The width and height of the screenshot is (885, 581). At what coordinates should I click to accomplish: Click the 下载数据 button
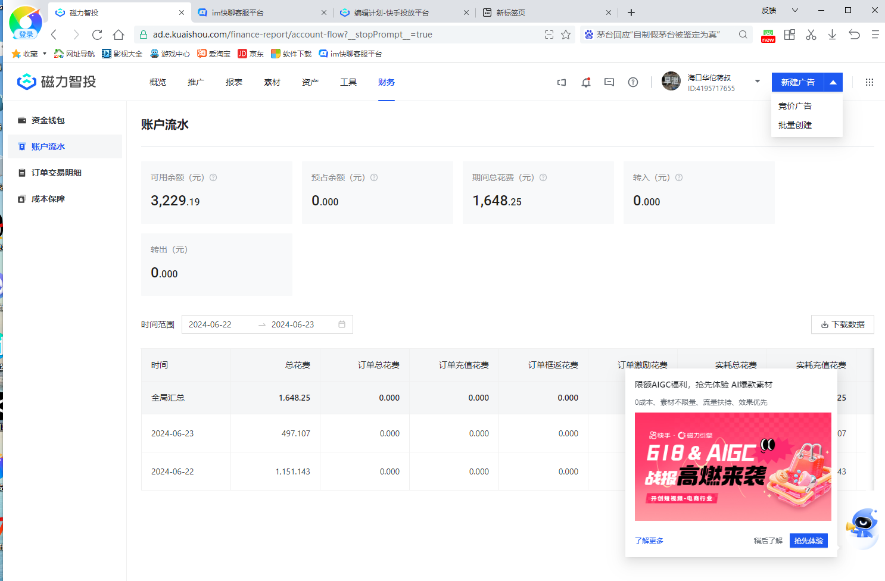tap(843, 324)
